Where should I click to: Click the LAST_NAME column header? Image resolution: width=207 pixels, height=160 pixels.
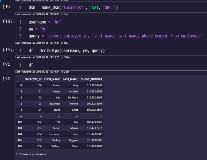click(x=70, y=79)
